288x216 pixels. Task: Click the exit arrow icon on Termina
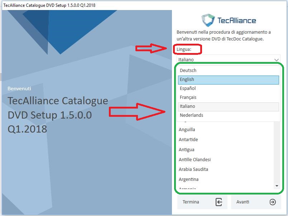[x=219, y=202]
